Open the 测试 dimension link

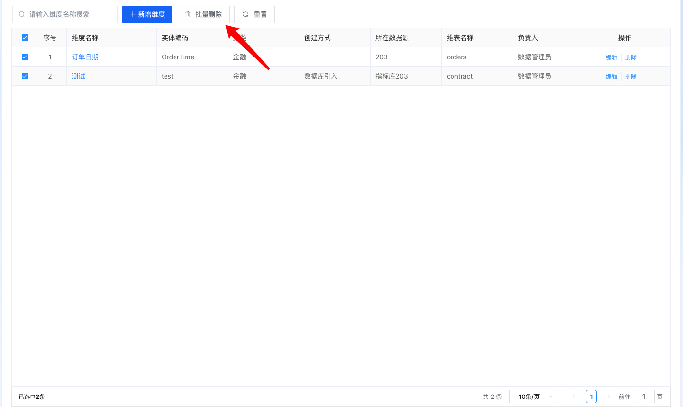78,76
